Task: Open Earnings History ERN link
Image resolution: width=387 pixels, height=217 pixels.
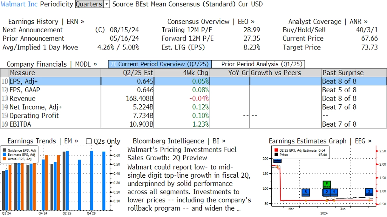Action: [x=46, y=22]
